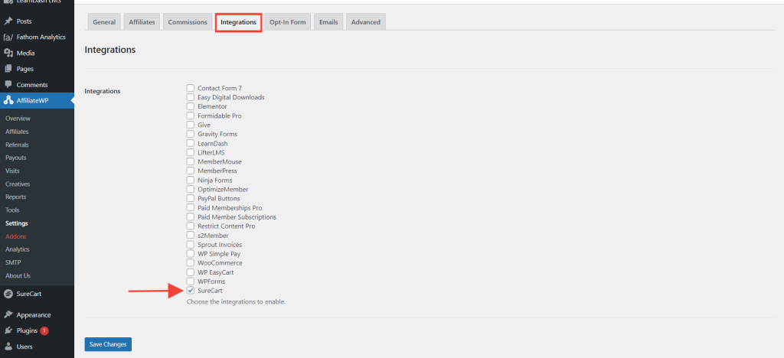Open AffiliateWP Overview submenu item
The width and height of the screenshot is (784, 358).
[x=18, y=119]
